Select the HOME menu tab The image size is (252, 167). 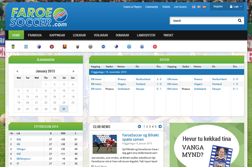pyautogui.click(x=16, y=35)
